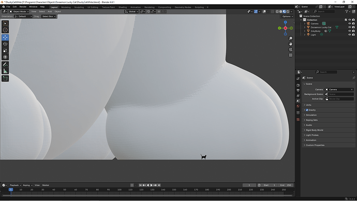Switch to rendered viewport shading
357x201 pixels.
[x=288, y=11]
